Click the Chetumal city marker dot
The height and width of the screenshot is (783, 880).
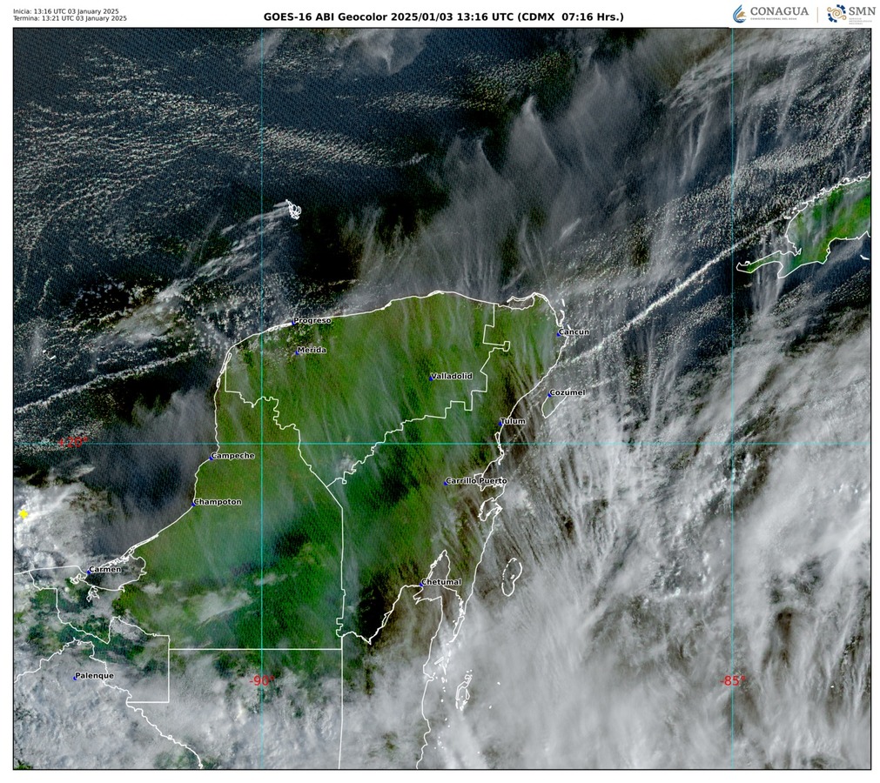click(421, 586)
